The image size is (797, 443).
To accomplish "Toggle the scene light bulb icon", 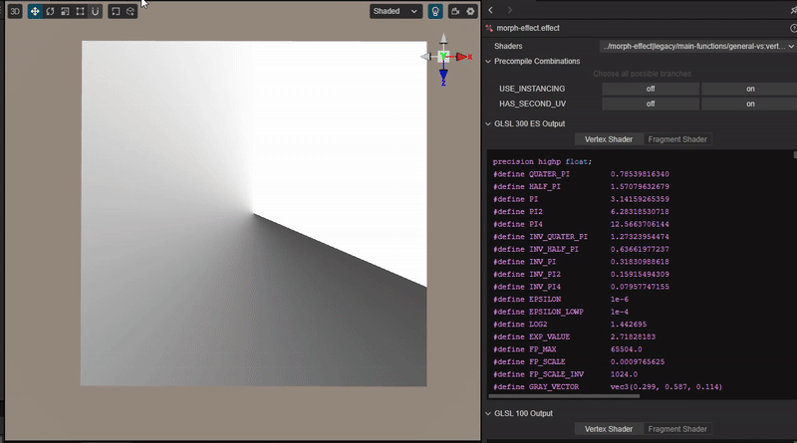I will [435, 11].
